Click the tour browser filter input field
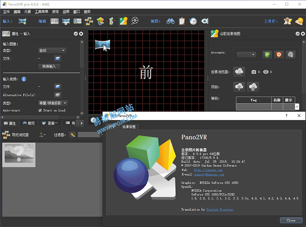306x227 pixels. pyautogui.click(x=89, y=135)
